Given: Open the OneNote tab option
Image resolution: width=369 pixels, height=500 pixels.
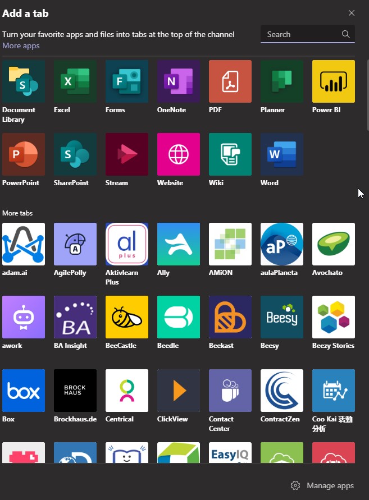Looking at the screenshot, I should pos(179,81).
